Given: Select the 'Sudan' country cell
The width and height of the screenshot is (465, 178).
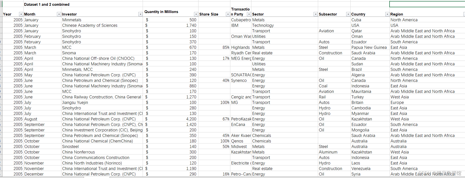Looking at the screenshot, I should 370,64.
